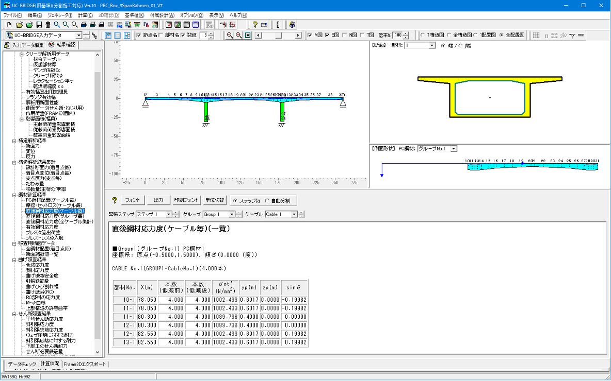Viewport: 611px width, 381px height.
Task: Click the yellow question mark above results table
Action: point(114,200)
